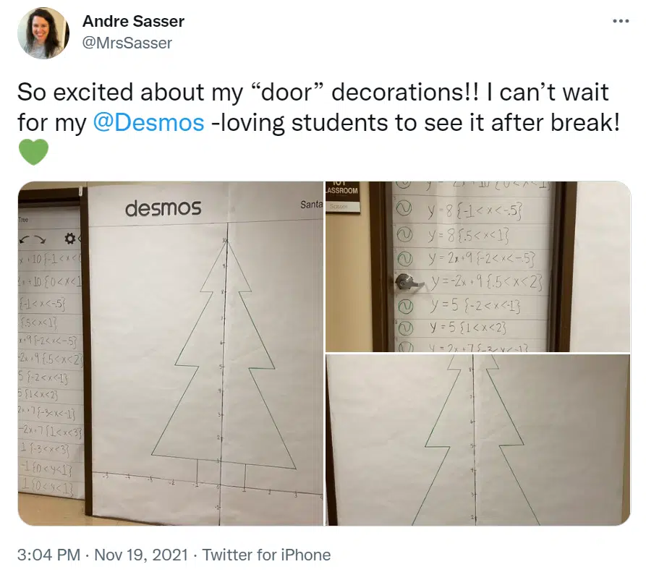Click the equation y=-2x+9 {.5<x<2}

point(487,282)
